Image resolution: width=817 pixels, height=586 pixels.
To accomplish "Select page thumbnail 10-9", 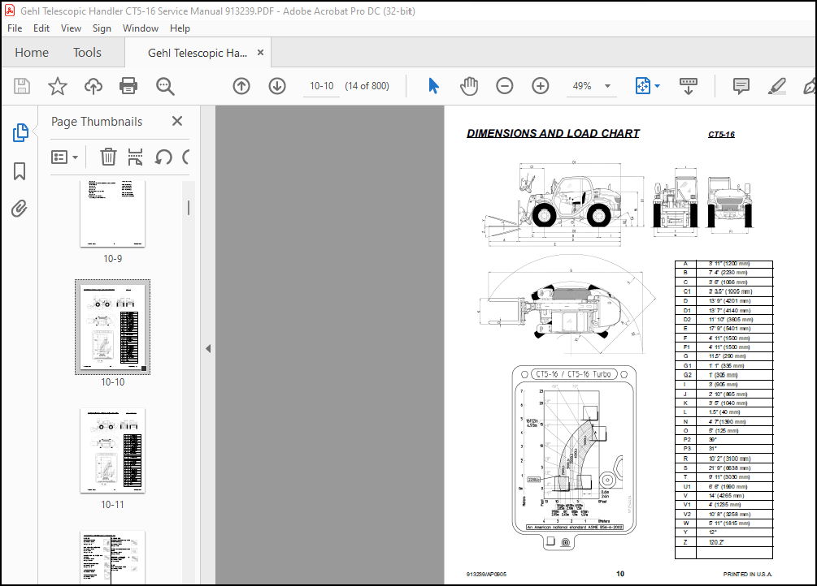I will click(x=112, y=213).
